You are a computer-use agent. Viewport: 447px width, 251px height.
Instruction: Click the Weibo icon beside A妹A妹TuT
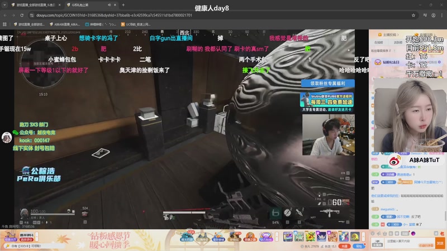pos(394,161)
